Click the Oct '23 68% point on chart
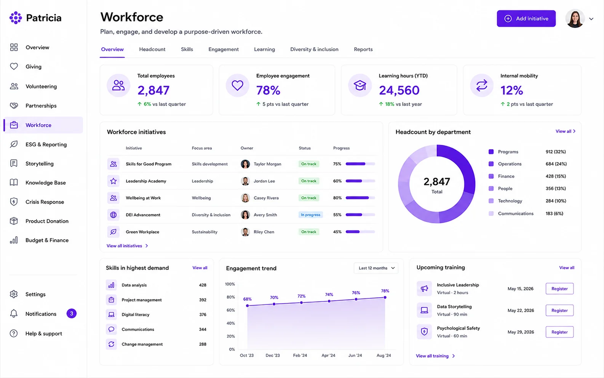 [x=248, y=306]
